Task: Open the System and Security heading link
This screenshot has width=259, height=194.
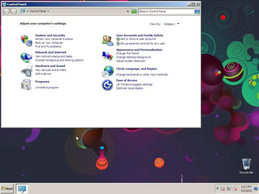Action: point(50,35)
